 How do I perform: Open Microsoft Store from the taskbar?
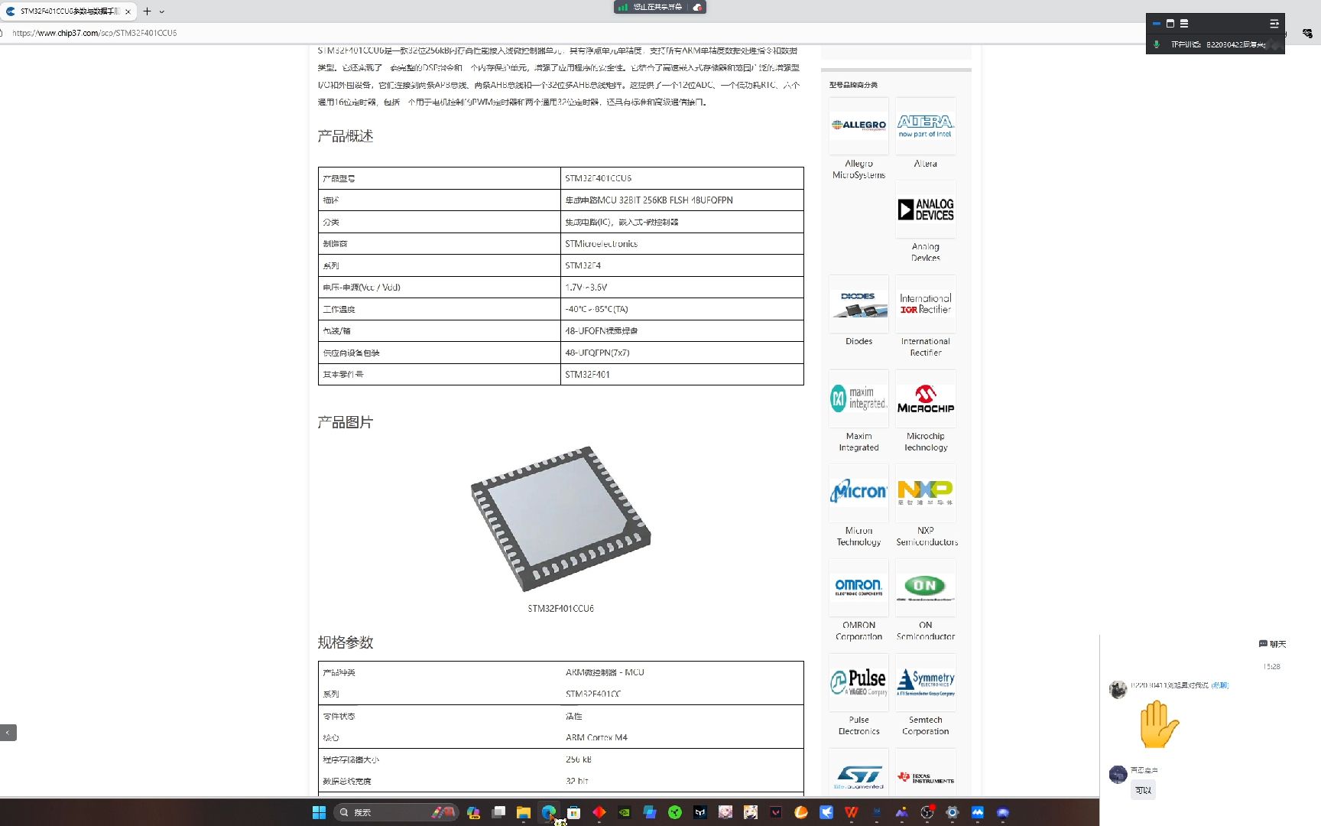[x=574, y=812]
